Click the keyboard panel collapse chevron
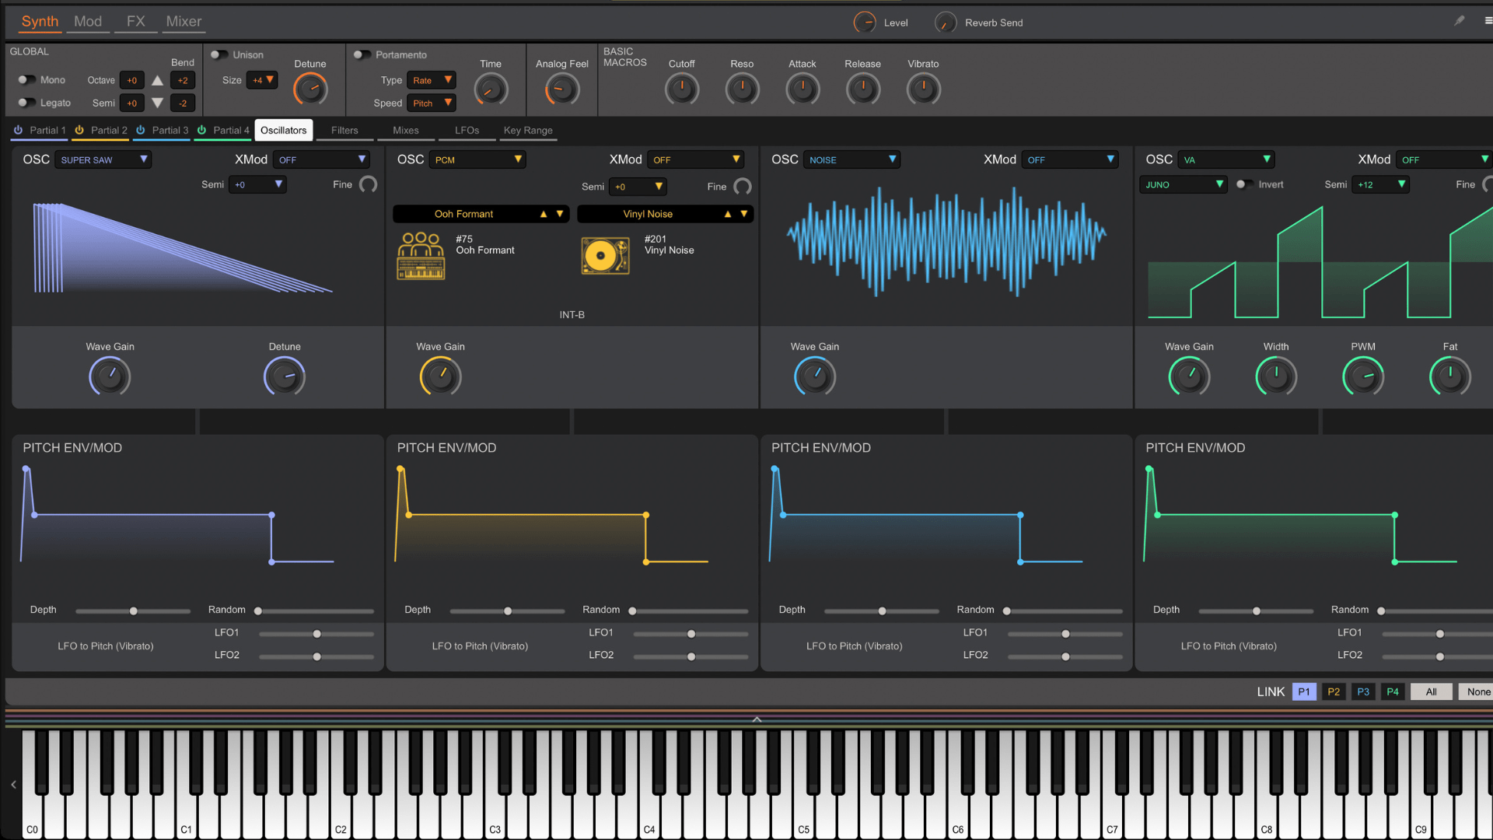1493x840 pixels. [x=757, y=719]
